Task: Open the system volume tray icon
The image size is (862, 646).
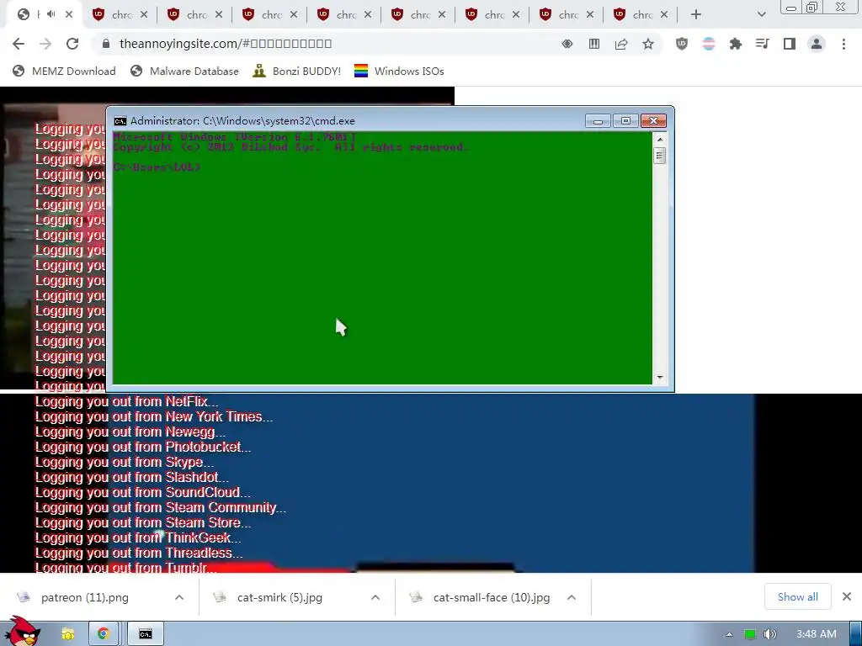Action: click(769, 634)
